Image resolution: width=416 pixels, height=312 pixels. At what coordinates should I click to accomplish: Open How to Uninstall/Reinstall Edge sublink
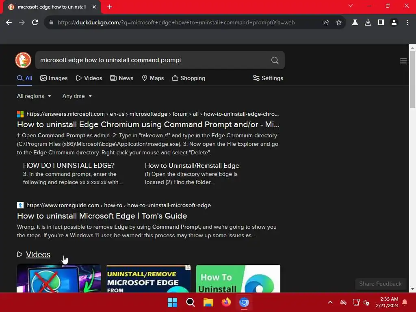coord(192,166)
